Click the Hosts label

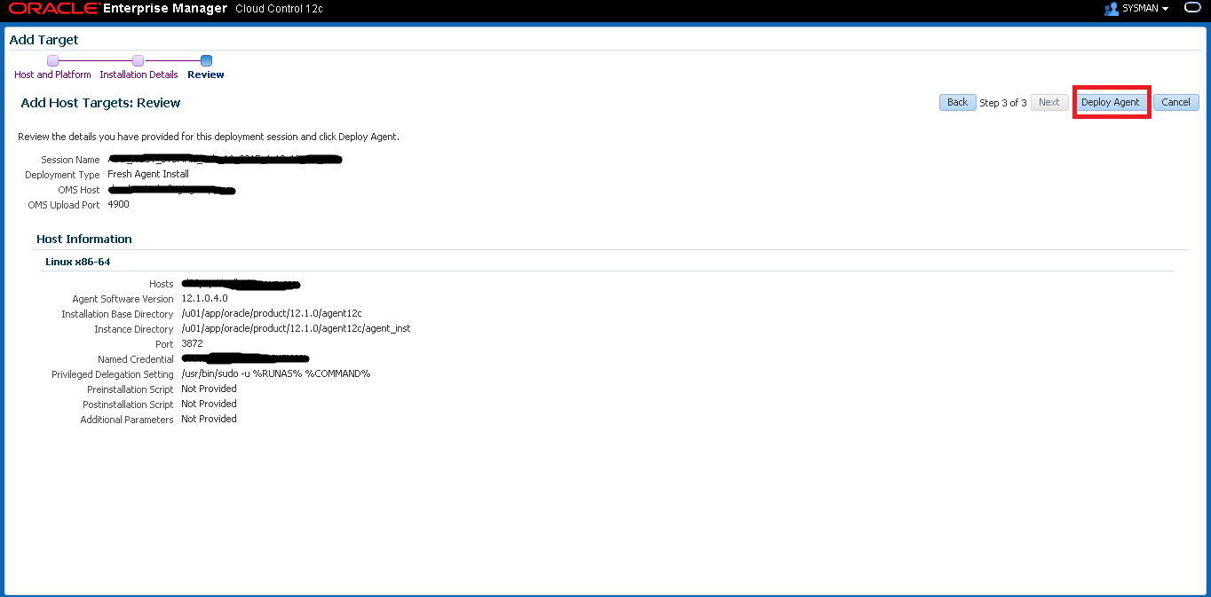click(162, 284)
